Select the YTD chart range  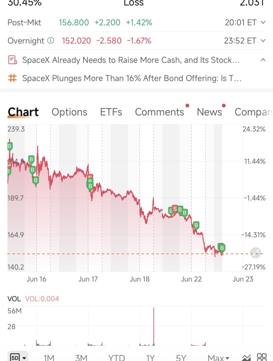117,358
